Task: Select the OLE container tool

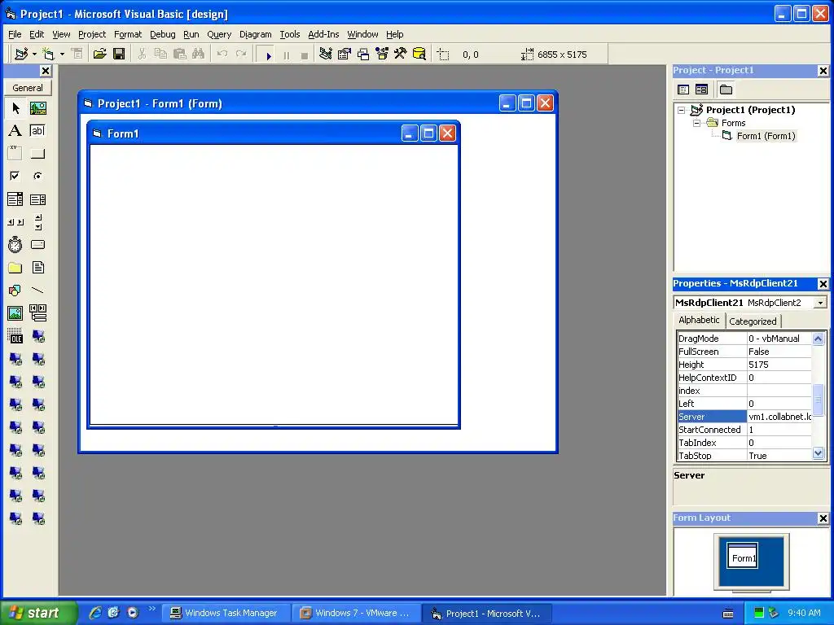Action: point(15,336)
